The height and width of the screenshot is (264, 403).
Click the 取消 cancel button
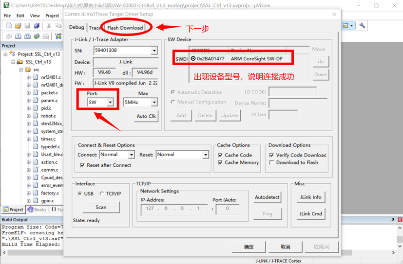[285, 247]
